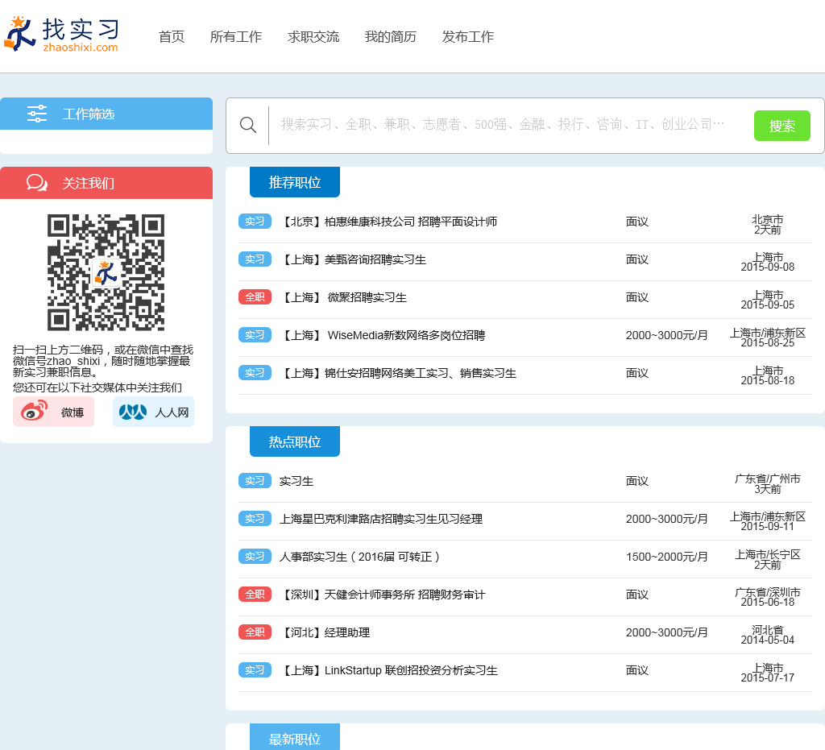Open the Renren network icon

click(133, 412)
